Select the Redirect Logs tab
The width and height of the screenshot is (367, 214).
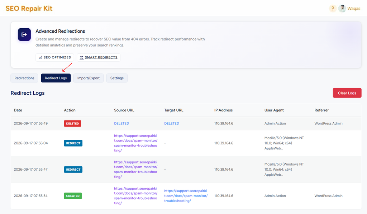point(56,78)
